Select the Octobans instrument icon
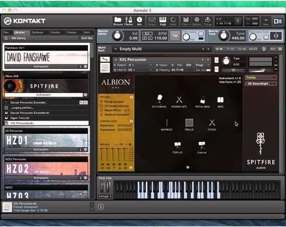This screenshot has width=286, height=227. pos(159,101)
